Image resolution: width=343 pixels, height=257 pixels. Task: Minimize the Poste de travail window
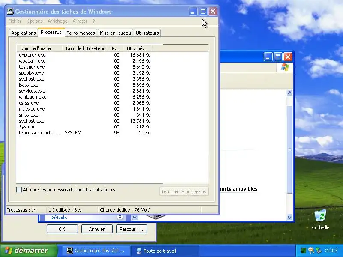point(268,57)
